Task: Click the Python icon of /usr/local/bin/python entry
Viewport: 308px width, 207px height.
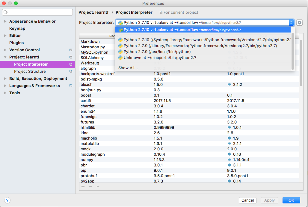Action: click(x=120, y=52)
